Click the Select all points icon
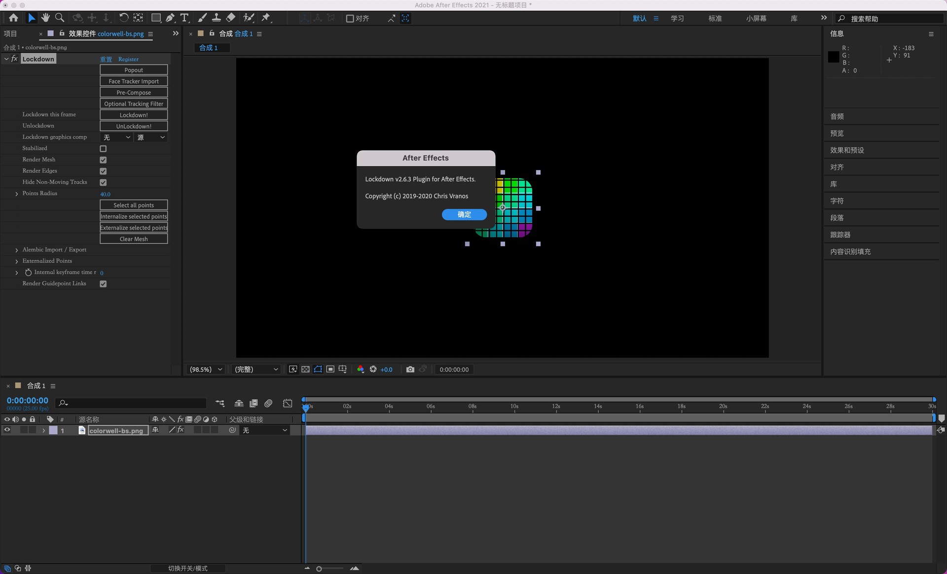 [x=133, y=204]
